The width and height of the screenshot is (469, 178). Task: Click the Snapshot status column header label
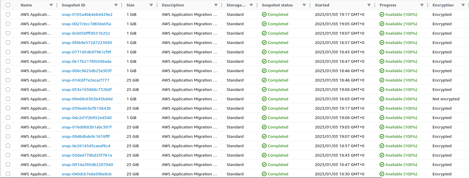pyautogui.click(x=277, y=5)
